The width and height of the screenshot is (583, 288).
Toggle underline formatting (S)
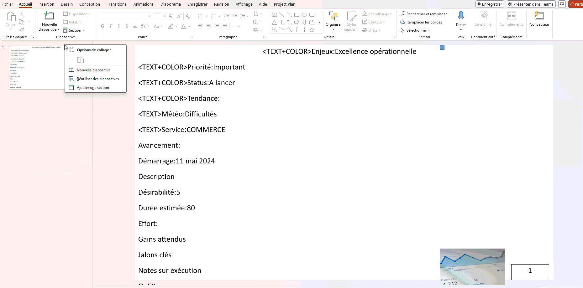coord(119,26)
